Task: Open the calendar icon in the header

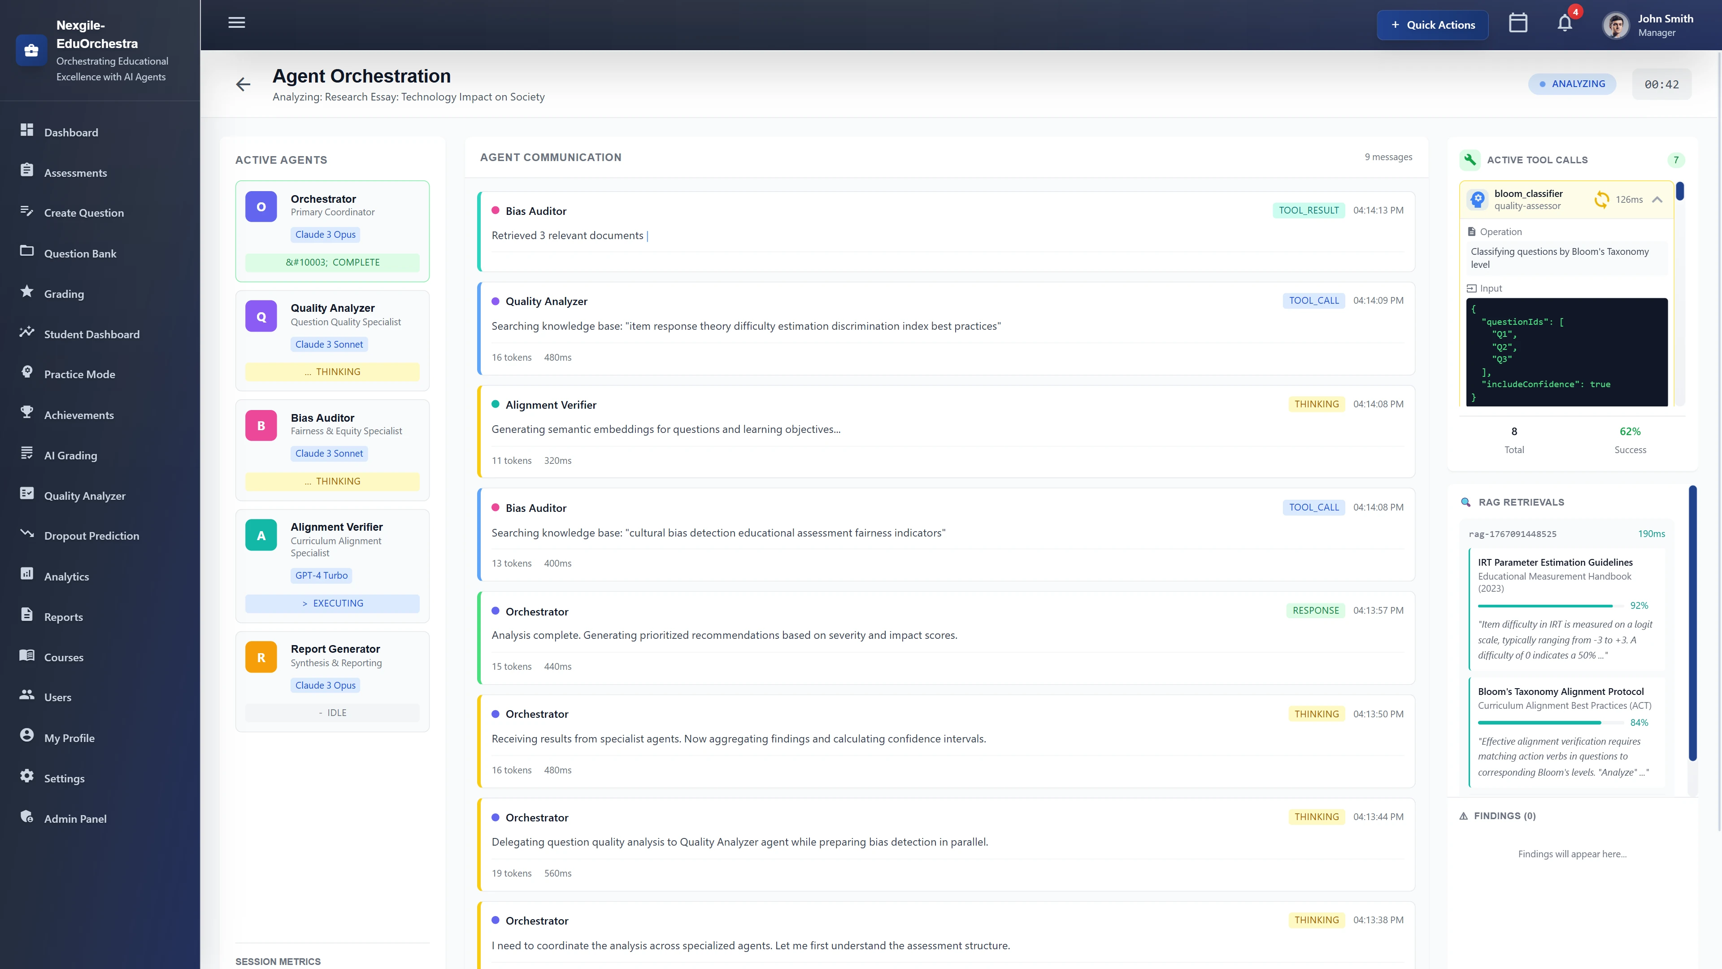Action: click(1518, 22)
